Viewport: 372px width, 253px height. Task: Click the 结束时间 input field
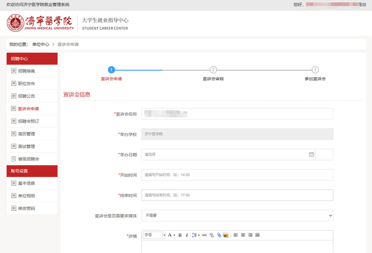click(x=237, y=195)
